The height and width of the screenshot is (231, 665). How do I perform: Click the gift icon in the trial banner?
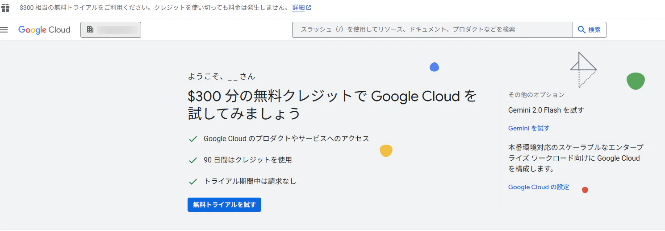point(5,8)
